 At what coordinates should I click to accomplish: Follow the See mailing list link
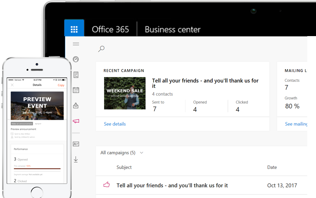pos(296,124)
